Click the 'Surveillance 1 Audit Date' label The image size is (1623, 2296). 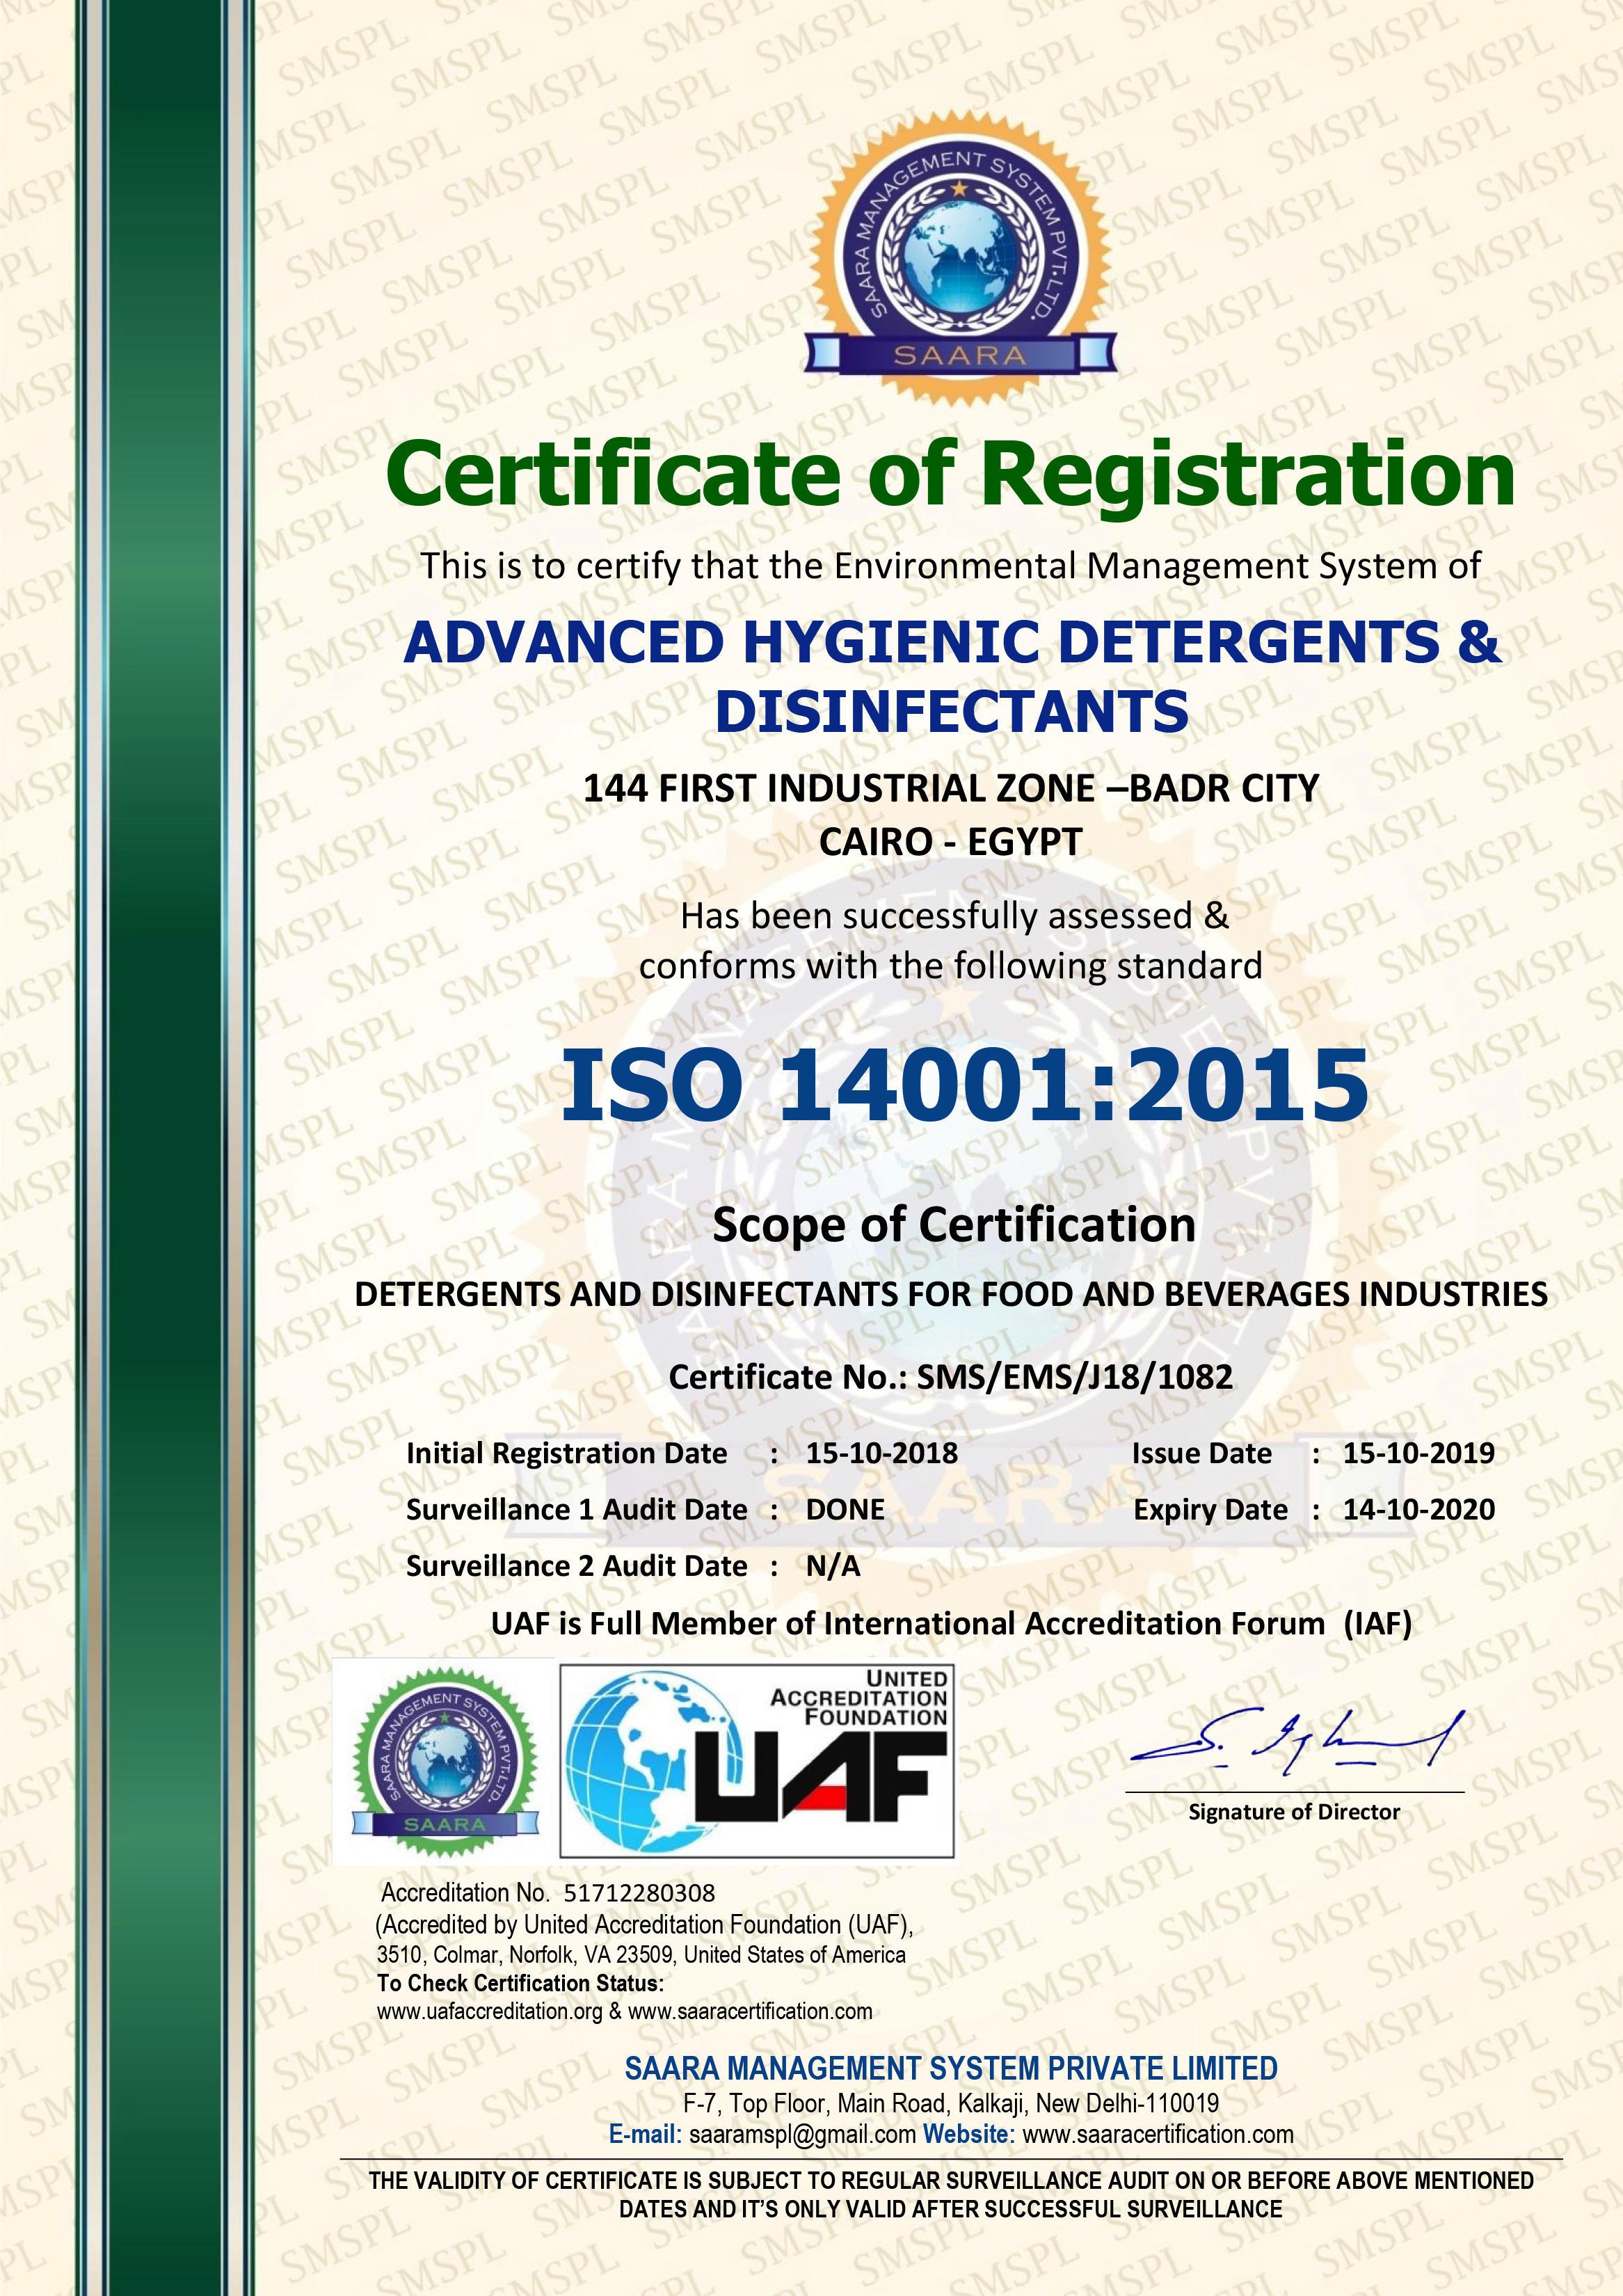576,1509
